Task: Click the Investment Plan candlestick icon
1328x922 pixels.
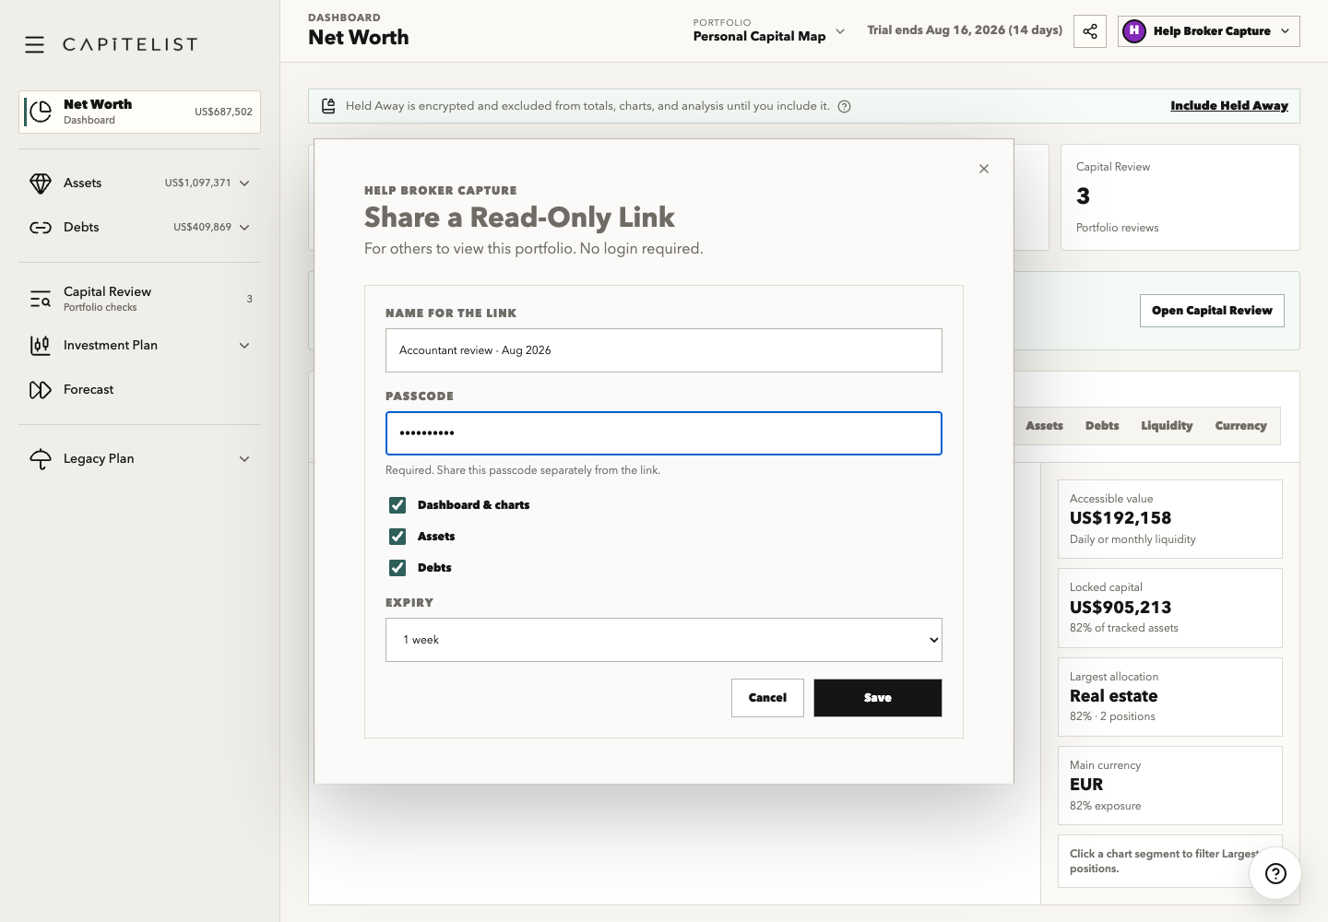Action: point(41,346)
